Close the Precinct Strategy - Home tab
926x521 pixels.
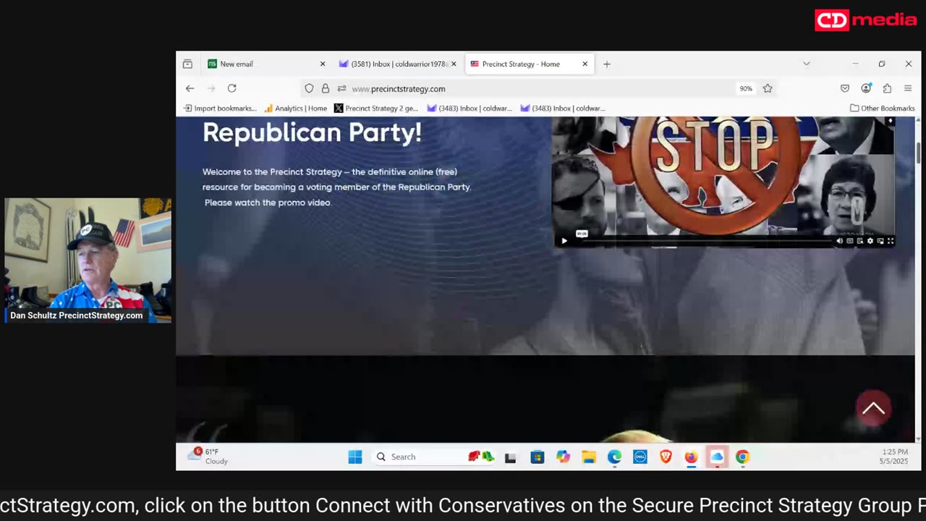click(585, 64)
